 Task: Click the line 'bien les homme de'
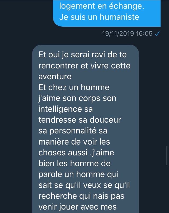pyautogui.click(x=74, y=163)
